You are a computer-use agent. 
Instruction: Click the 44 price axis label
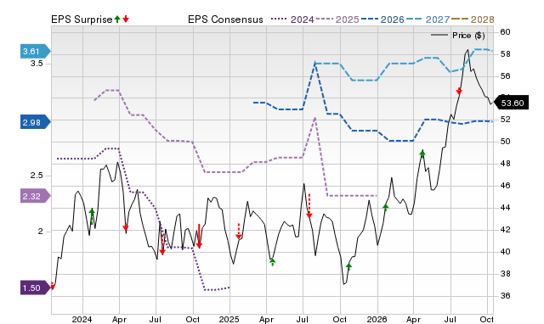click(x=505, y=208)
